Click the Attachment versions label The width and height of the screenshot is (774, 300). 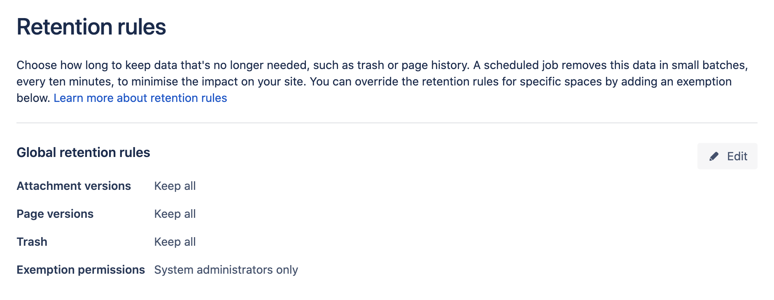click(74, 186)
